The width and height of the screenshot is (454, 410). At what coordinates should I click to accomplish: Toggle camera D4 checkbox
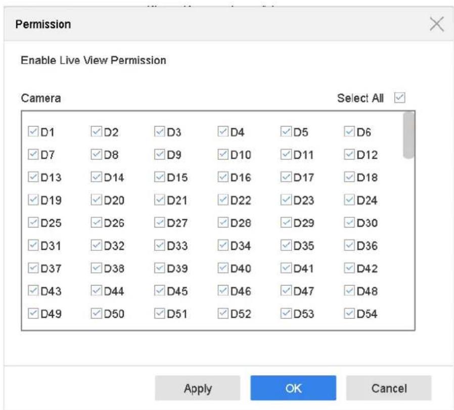[223, 132]
